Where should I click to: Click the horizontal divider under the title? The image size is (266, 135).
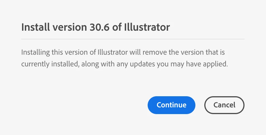click(x=133, y=39)
